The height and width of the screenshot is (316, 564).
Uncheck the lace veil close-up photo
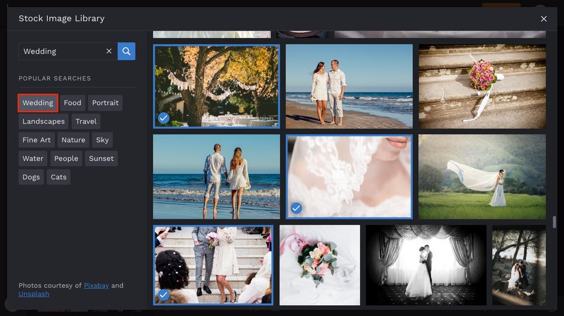296,208
